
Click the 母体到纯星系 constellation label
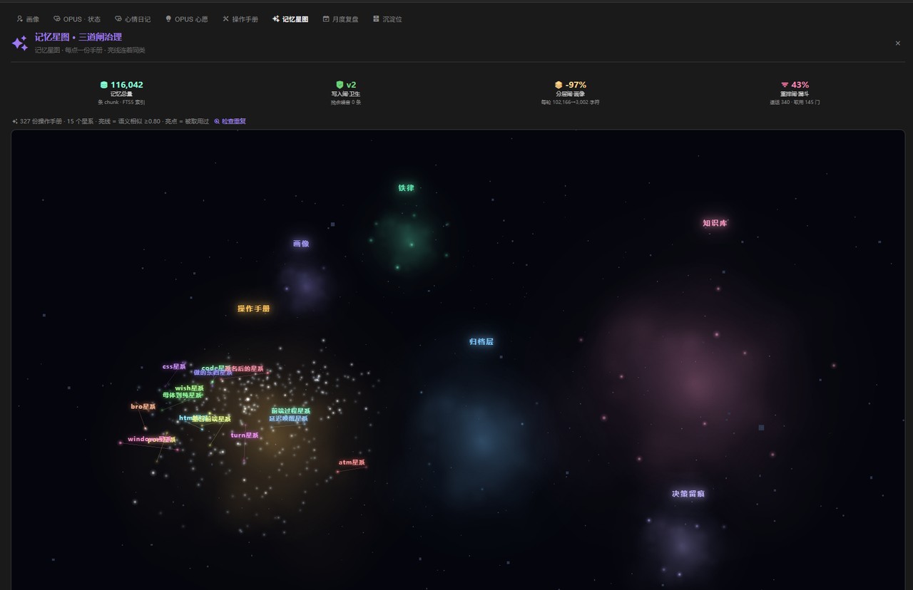point(183,395)
